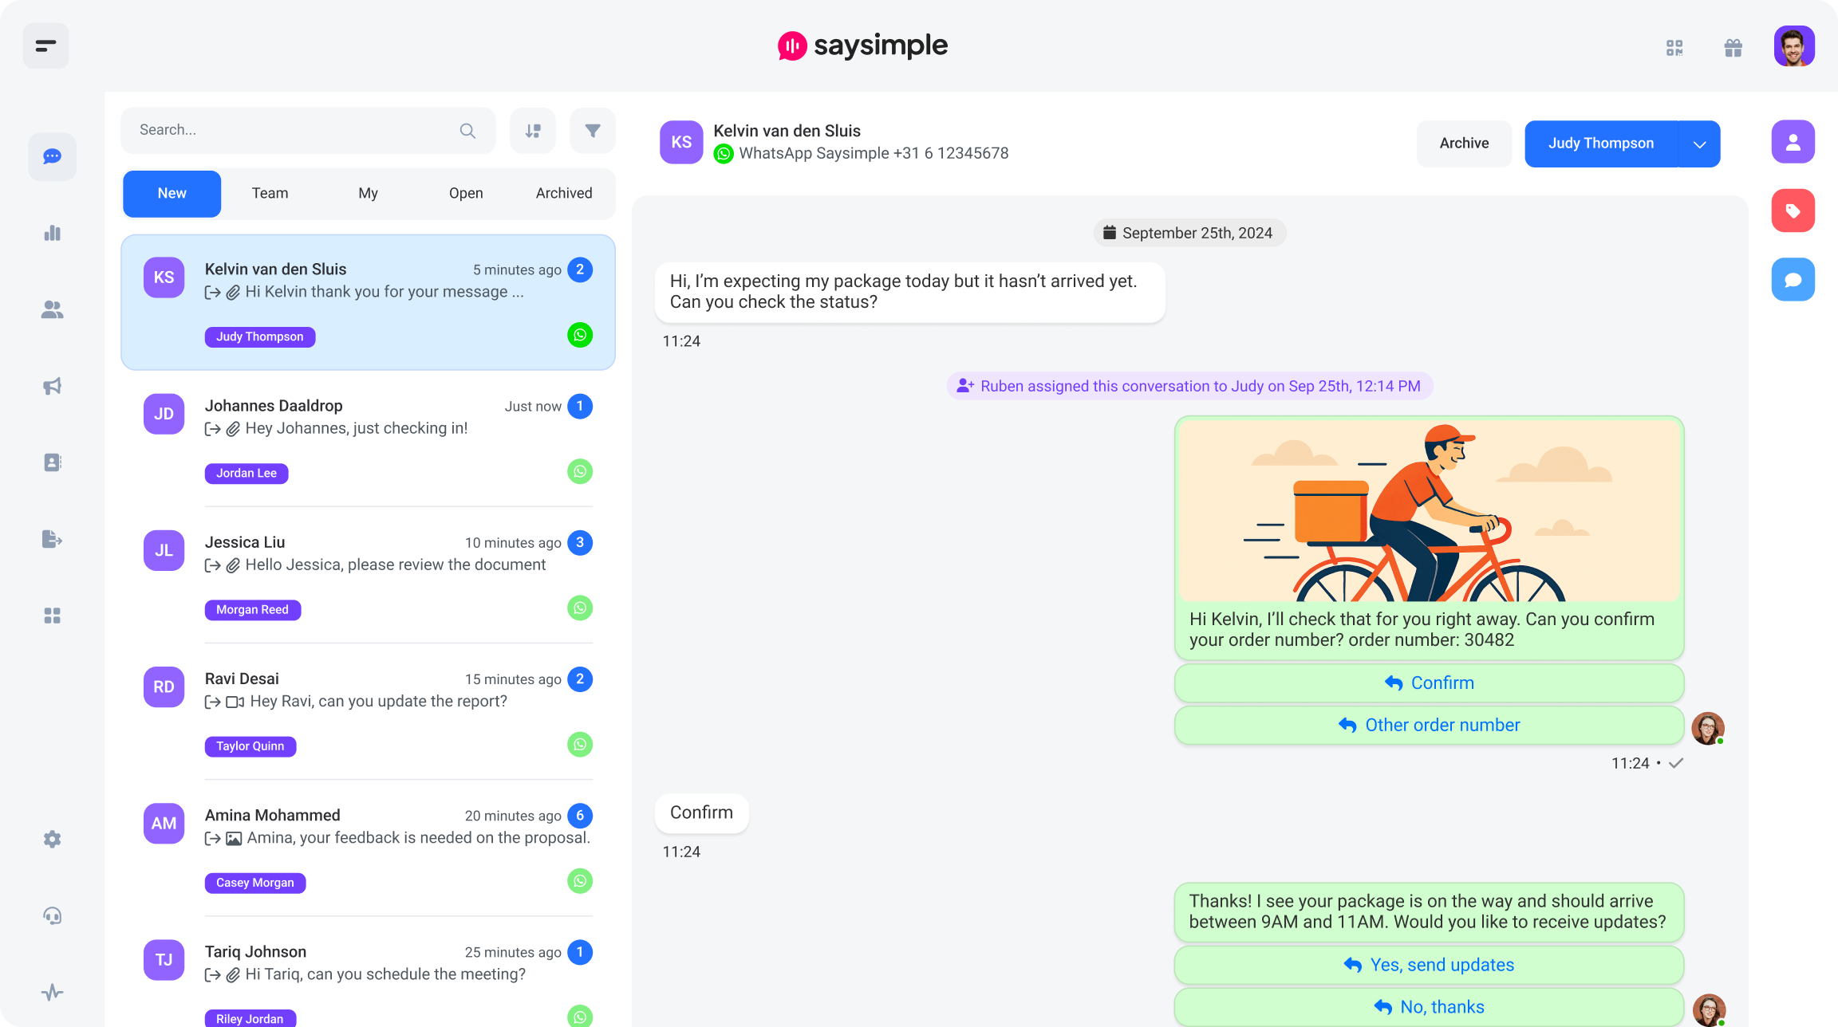Click the saysimple logo

click(862, 46)
